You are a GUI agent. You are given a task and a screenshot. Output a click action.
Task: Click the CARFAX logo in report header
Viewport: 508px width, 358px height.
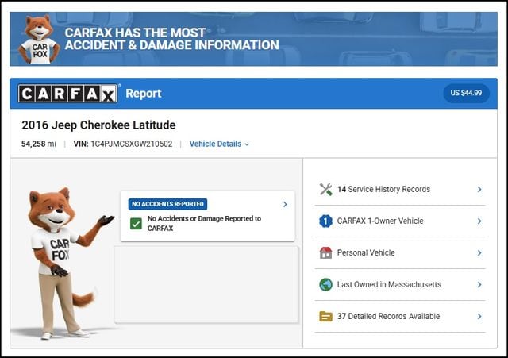pyautogui.click(x=68, y=94)
